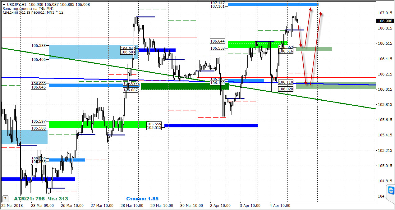Select the 106.644 zone price label
The height and width of the screenshot is (210, 395).
218,41
